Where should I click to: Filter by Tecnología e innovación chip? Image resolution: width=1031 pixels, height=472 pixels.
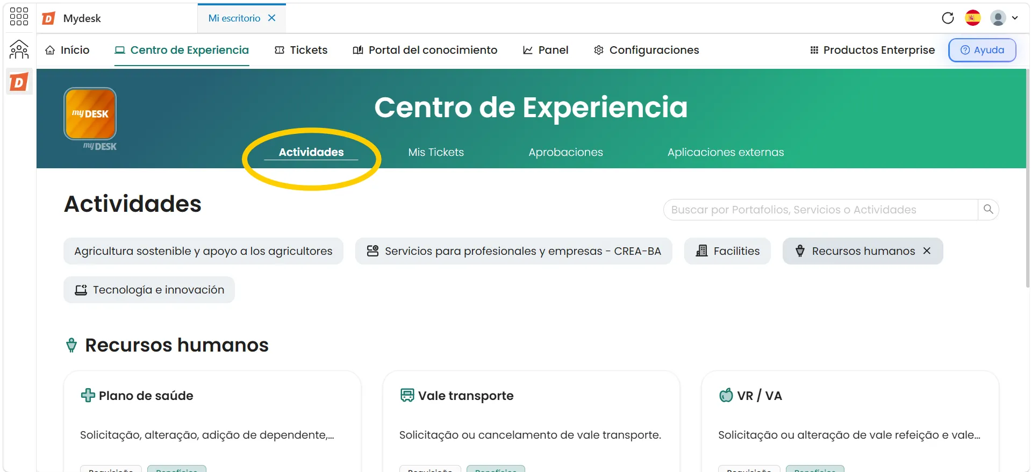click(x=149, y=290)
